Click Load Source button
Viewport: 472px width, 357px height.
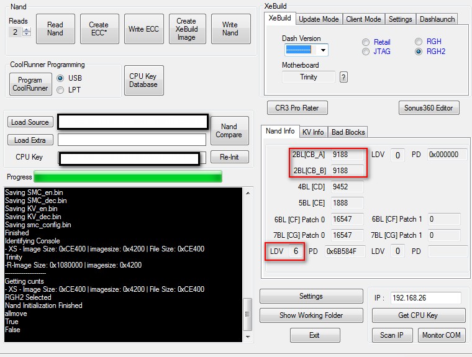pyautogui.click(x=30, y=122)
